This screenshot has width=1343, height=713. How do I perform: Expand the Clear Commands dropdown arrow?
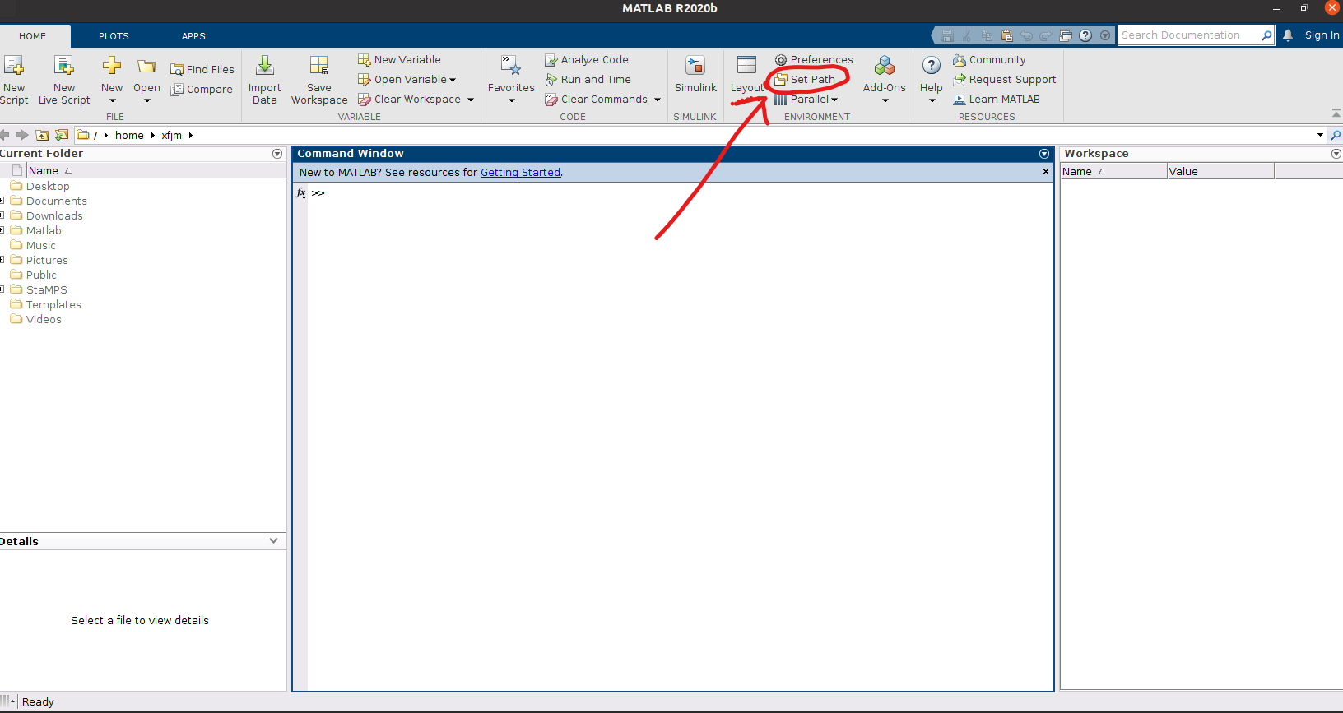(658, 100)
